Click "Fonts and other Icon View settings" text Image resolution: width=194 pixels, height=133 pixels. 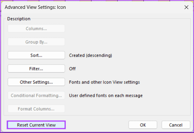104,82
